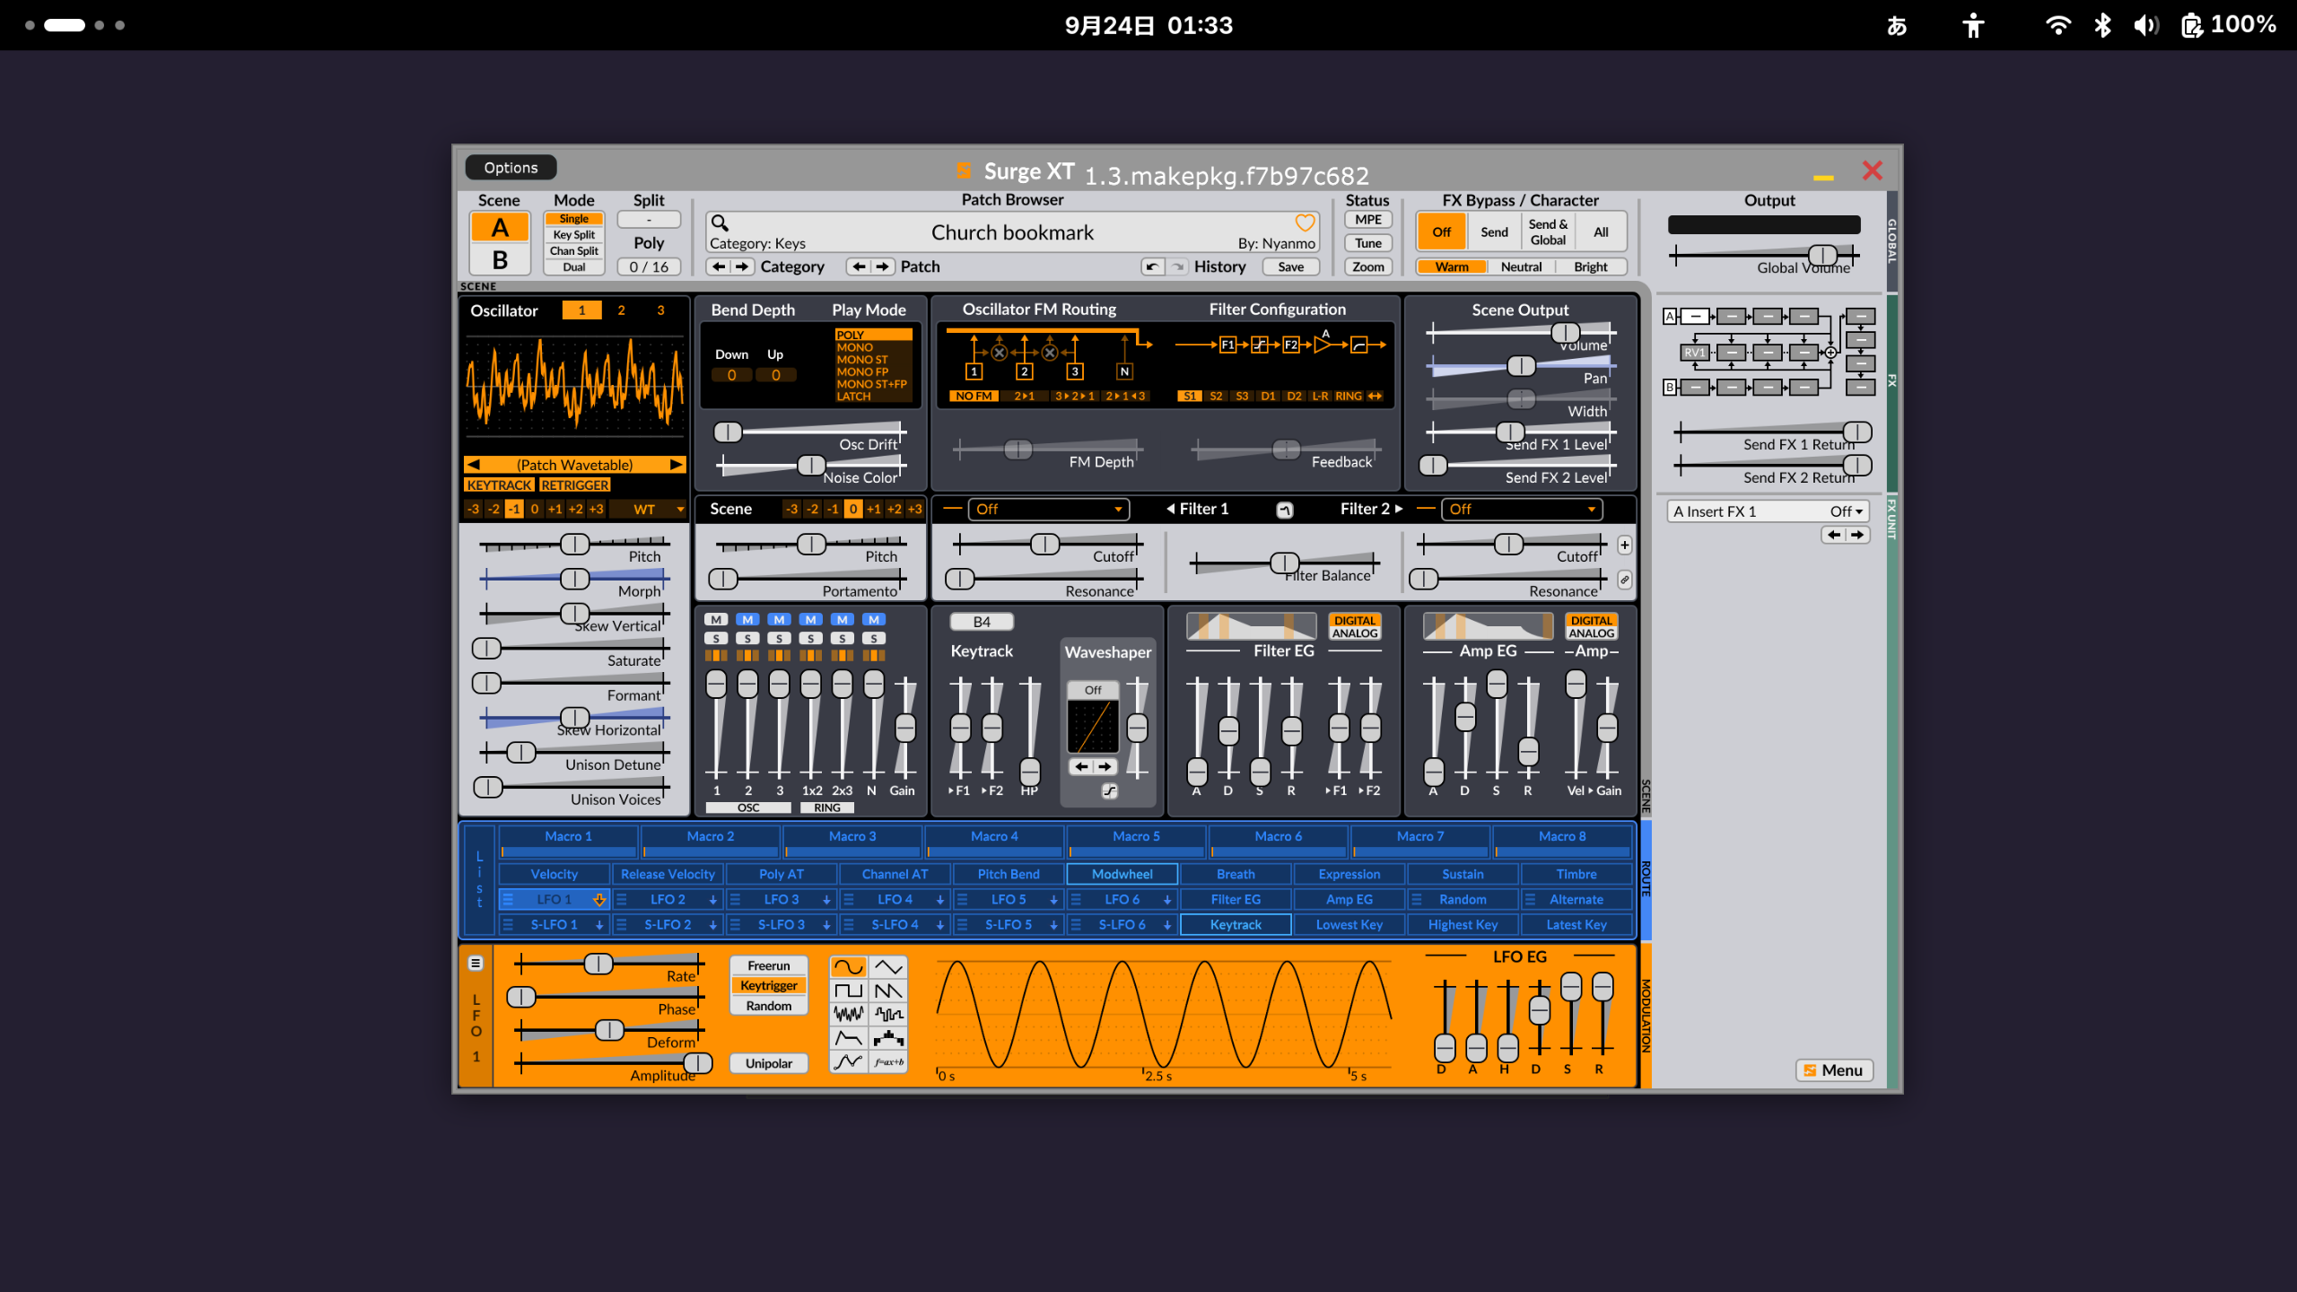Viewport: 2297px width, 1292px height.
Task: Open waveshaper analysis icon
Action: click(x=1110, y=790)
